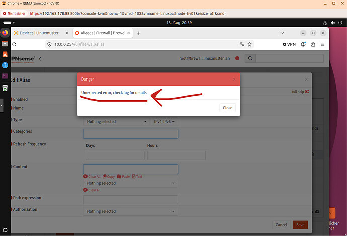Click the OPNsense logo

pos(23,59)
